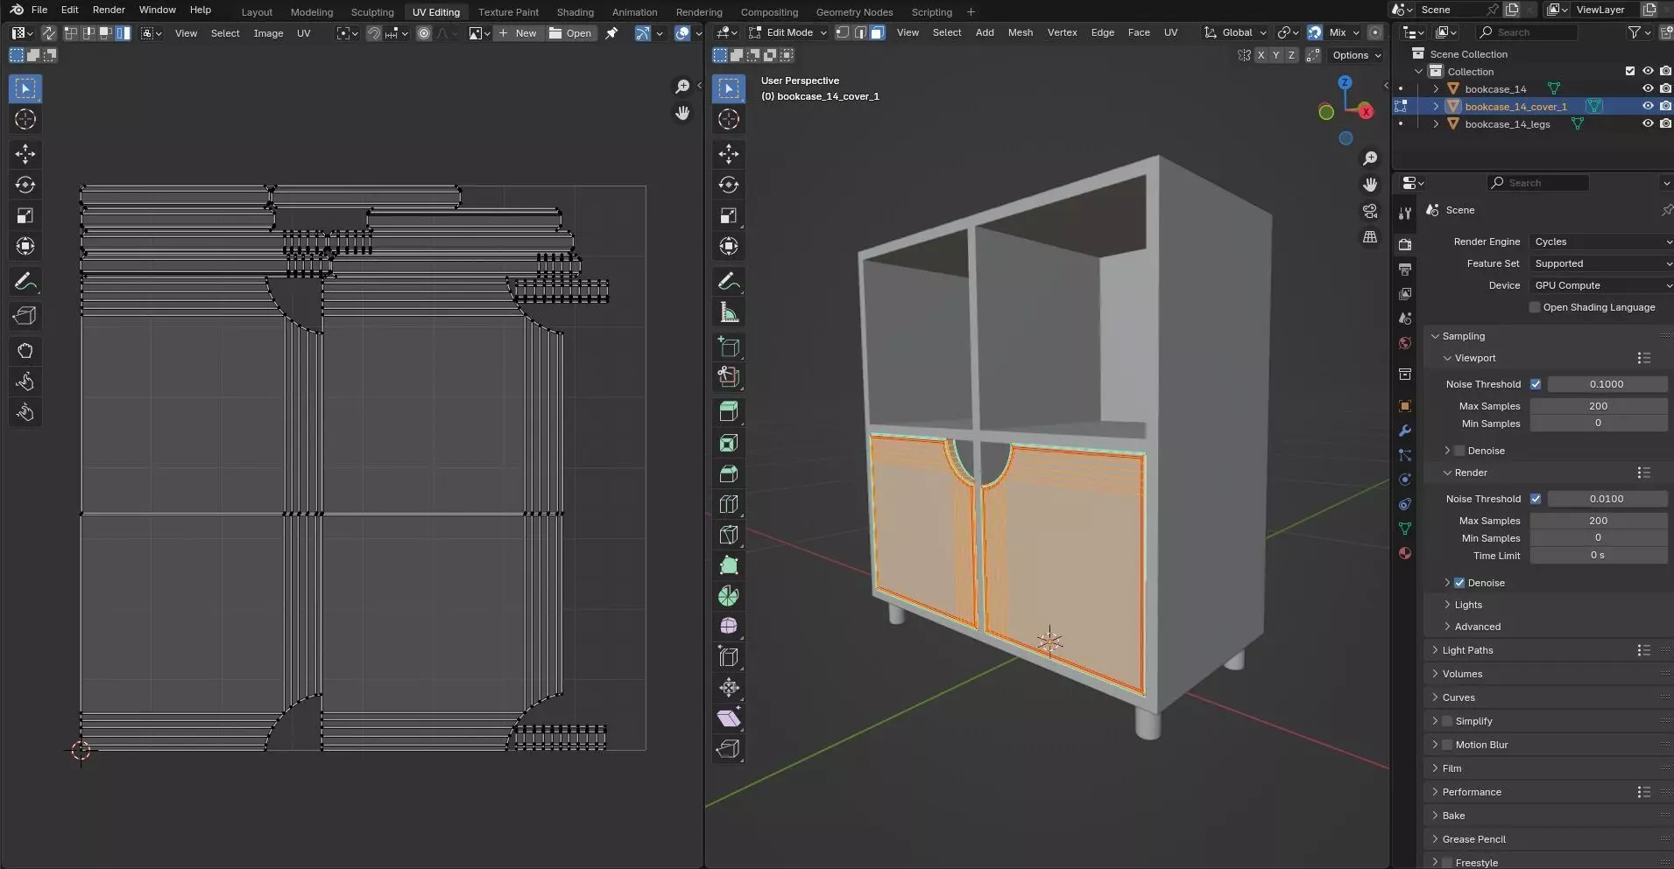Select the Cursor tool in UV editor
The height and width of the screenshot is (869, 1674).
click(x=25, y=119)
